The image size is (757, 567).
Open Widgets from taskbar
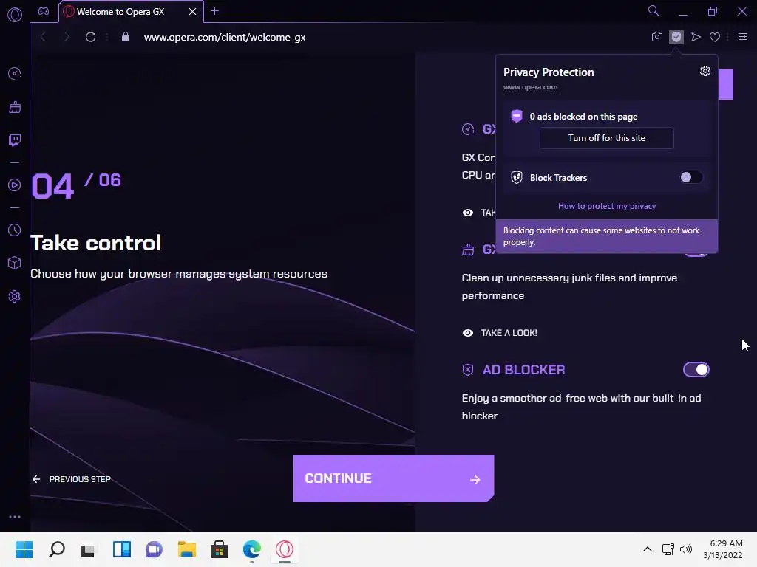[122, 549]
